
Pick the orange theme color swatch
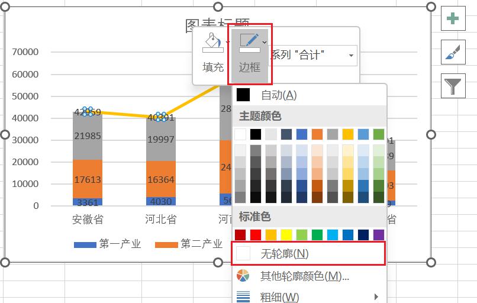[x=317, y=134]
